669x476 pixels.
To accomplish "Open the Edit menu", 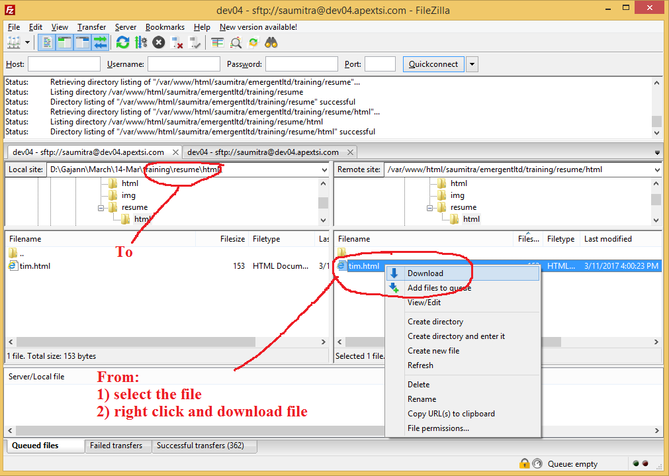I will pos(36,27).
